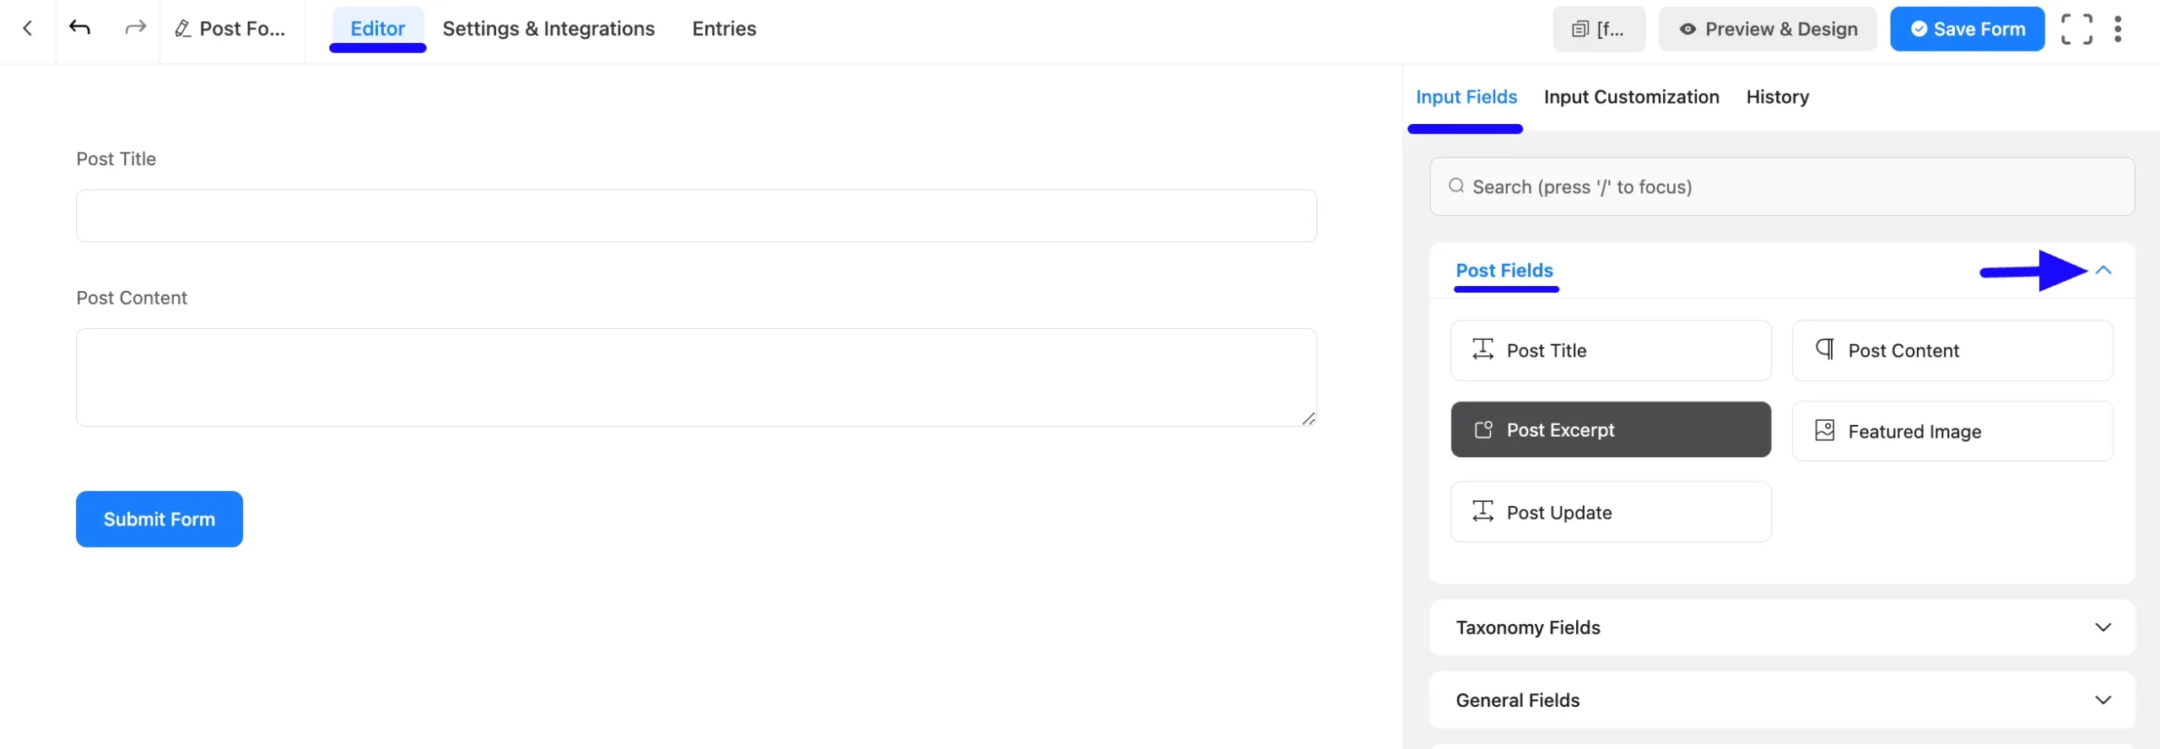Viewport: 2160px width, 749px height.
Task: Expand the Taxonomy Fields section
Action: pos(2103,628)
